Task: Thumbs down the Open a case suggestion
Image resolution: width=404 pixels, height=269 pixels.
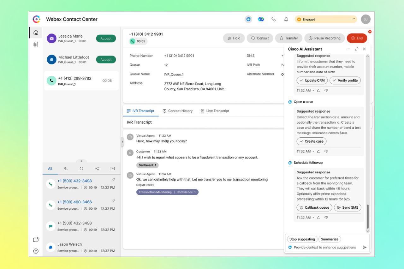Action: pos(326,152)
